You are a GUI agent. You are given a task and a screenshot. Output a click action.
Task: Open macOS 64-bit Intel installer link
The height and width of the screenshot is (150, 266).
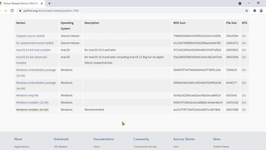[x=33, y=50]
